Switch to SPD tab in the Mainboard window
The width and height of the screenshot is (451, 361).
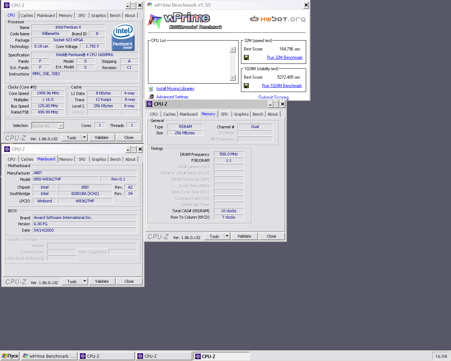point(82,159)
